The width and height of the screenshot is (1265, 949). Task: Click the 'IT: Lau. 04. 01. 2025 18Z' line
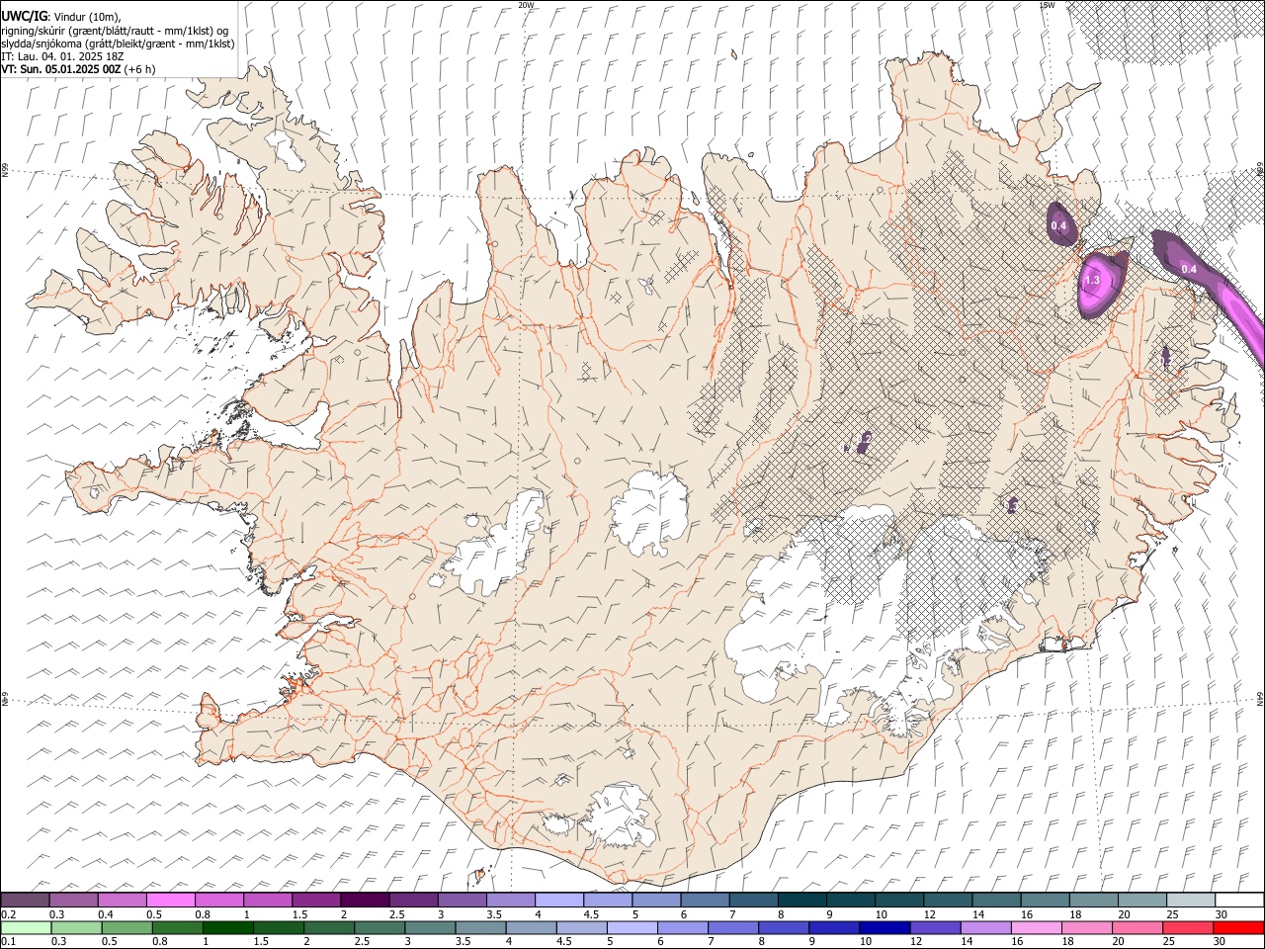(x=61, y=56)
